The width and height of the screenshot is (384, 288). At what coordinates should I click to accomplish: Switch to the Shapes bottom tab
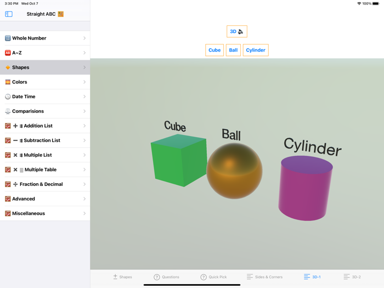coord(122,277)
